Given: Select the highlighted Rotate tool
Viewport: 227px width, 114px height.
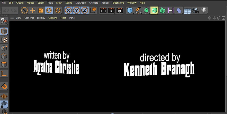Looking at the screenshot, I should tap(49, 10).
